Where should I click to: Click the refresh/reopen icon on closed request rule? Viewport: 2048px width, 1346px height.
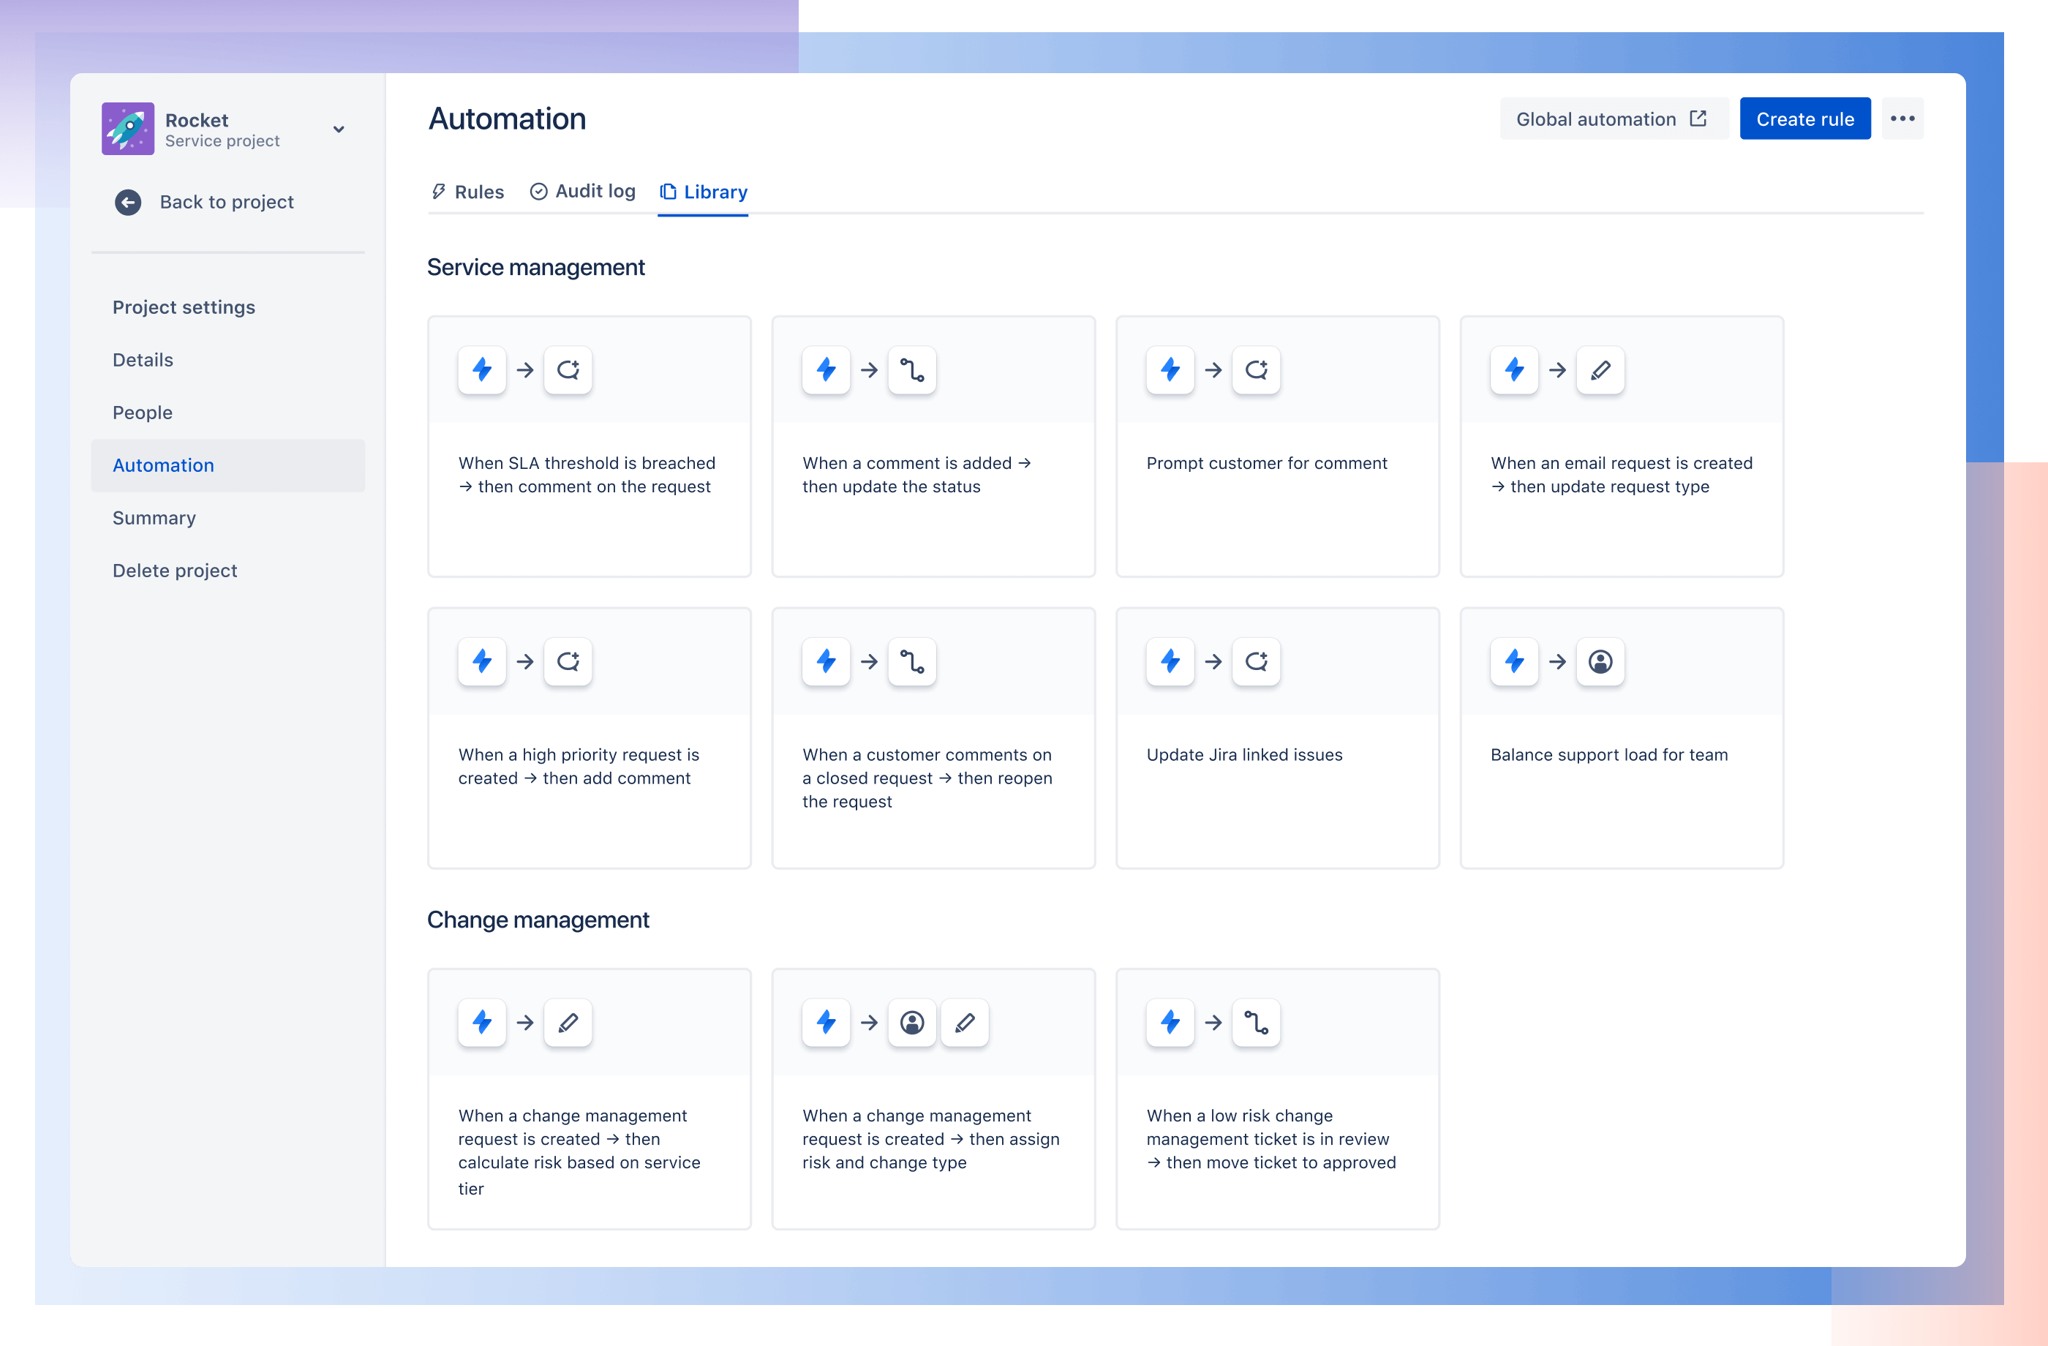(x=911, y=661)
